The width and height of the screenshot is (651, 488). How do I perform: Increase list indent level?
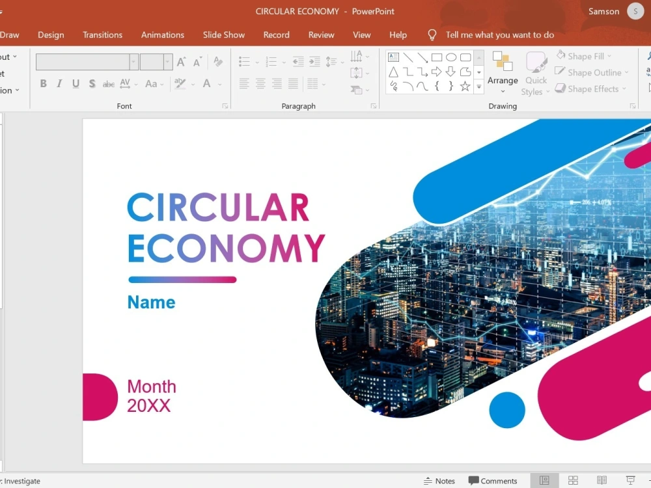tap(314, 62)
